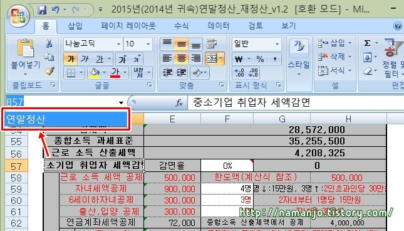Select column header G

pyautogui.click(x=282, y=119)
